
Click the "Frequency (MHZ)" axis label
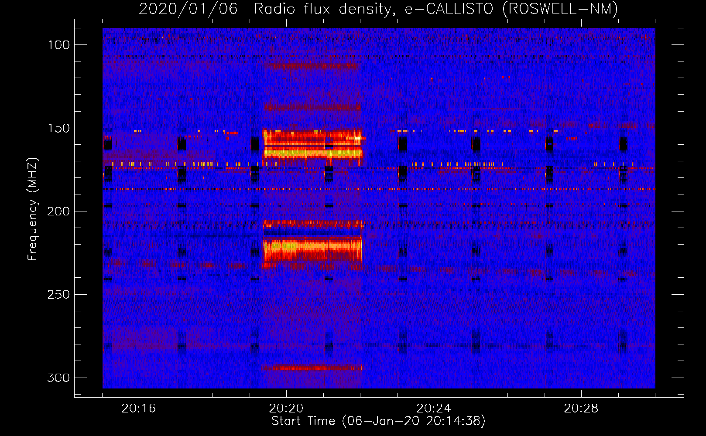33,209
